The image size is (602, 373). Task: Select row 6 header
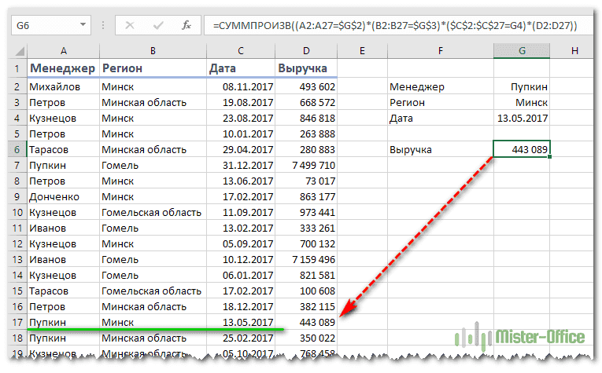click(x=16, y=149)
